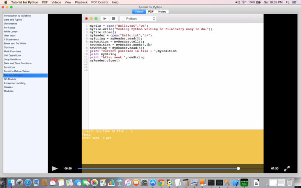Open Safari from the dock
Image resolution: width=301 pixels, height=188 pixels.
(x=28, y=182)
